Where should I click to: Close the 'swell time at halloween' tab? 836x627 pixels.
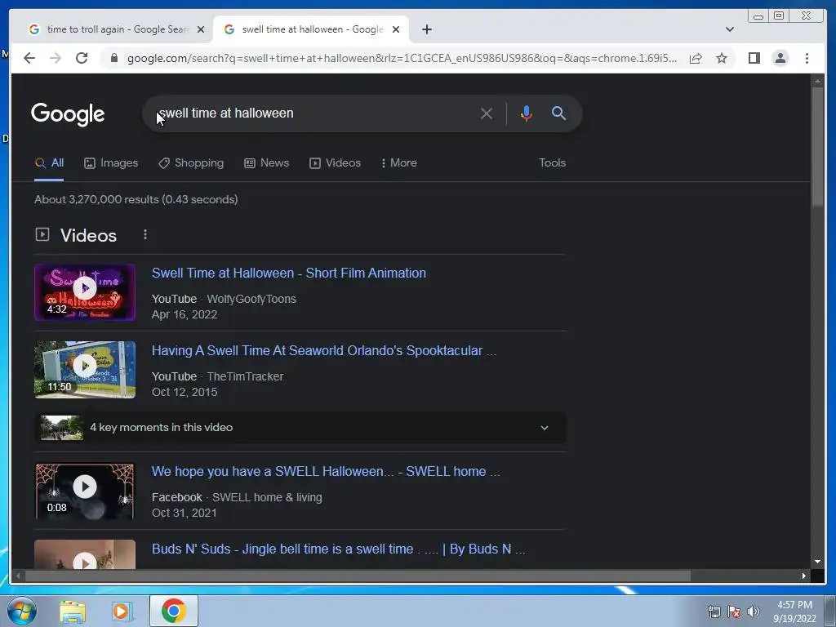pos(396,29)
